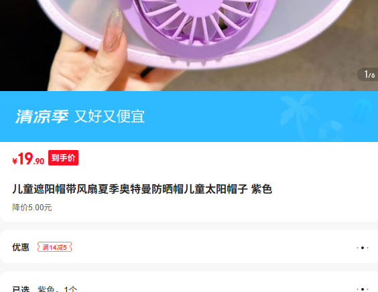This screenshot has height=292, width=378.
Task: Click the ¥19.90 price
Action: [28, 159]
